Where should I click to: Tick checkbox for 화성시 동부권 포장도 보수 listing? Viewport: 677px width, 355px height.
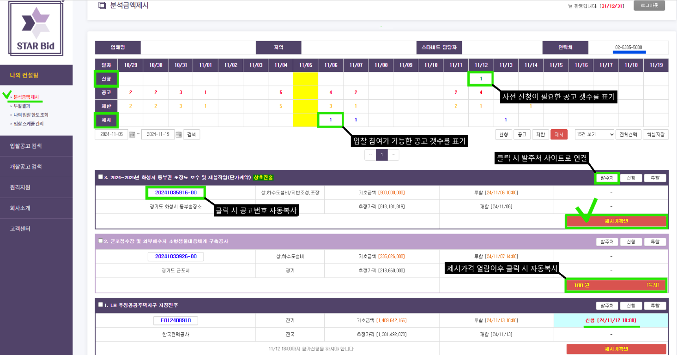point(100,177)
